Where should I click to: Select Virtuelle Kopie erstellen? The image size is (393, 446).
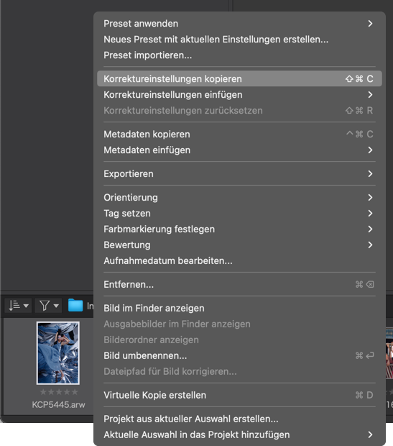point(239,395)
